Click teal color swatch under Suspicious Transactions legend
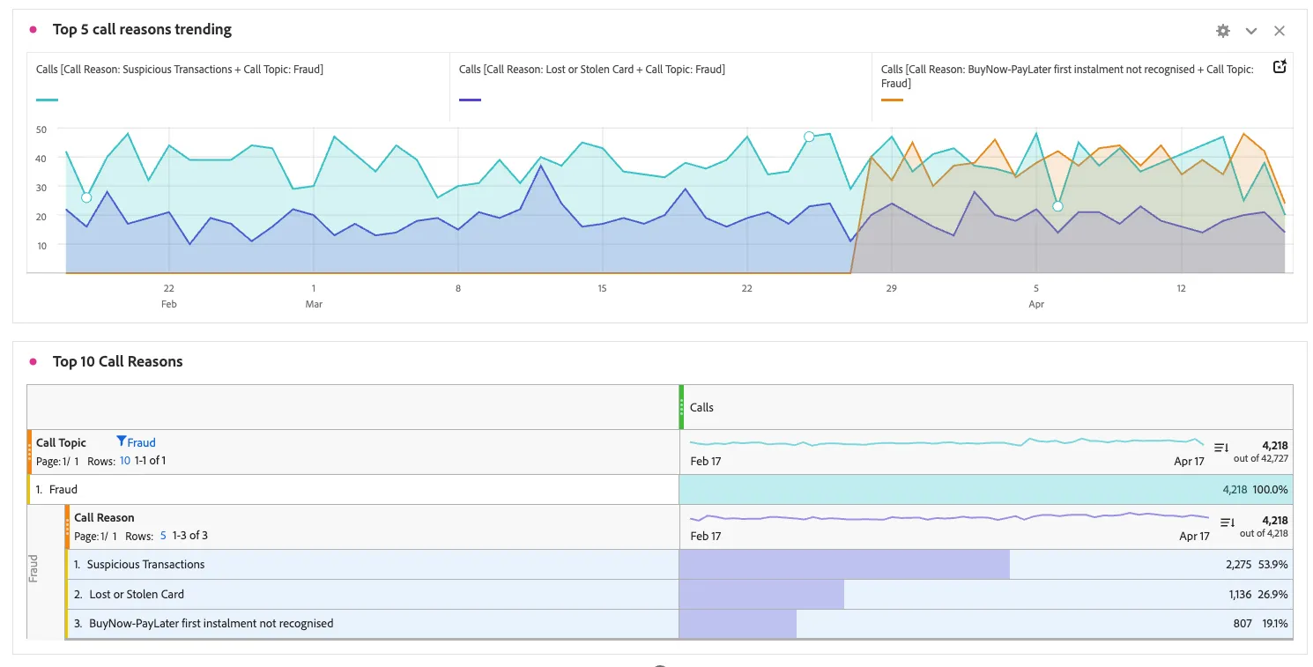The height and width of the screenshot is (667, 1313). [47, 100]
